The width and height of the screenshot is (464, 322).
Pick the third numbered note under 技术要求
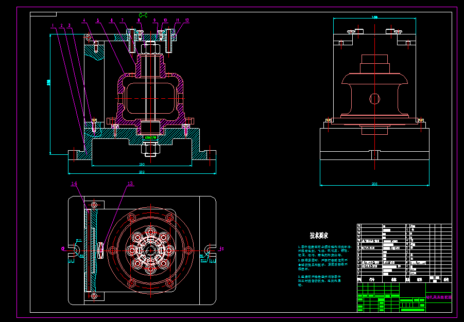320,281
